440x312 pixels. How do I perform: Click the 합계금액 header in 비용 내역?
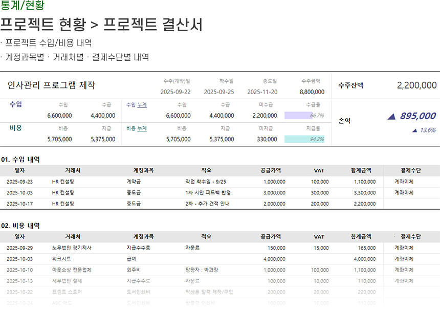(x=361, y=237)
